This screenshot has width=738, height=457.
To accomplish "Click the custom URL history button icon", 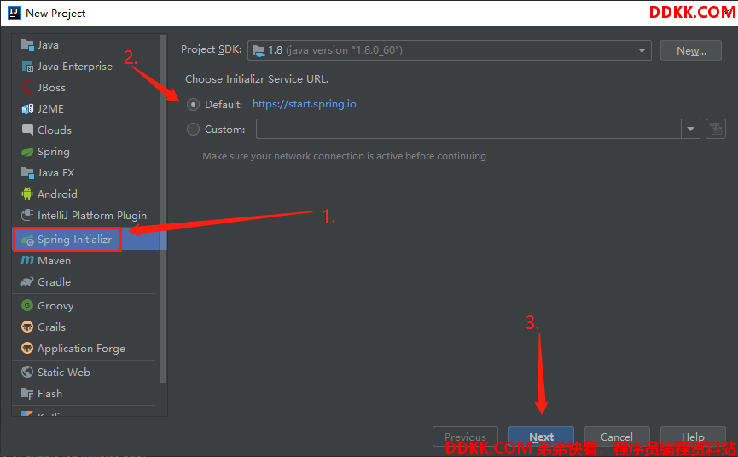I will tap(716, 129).
